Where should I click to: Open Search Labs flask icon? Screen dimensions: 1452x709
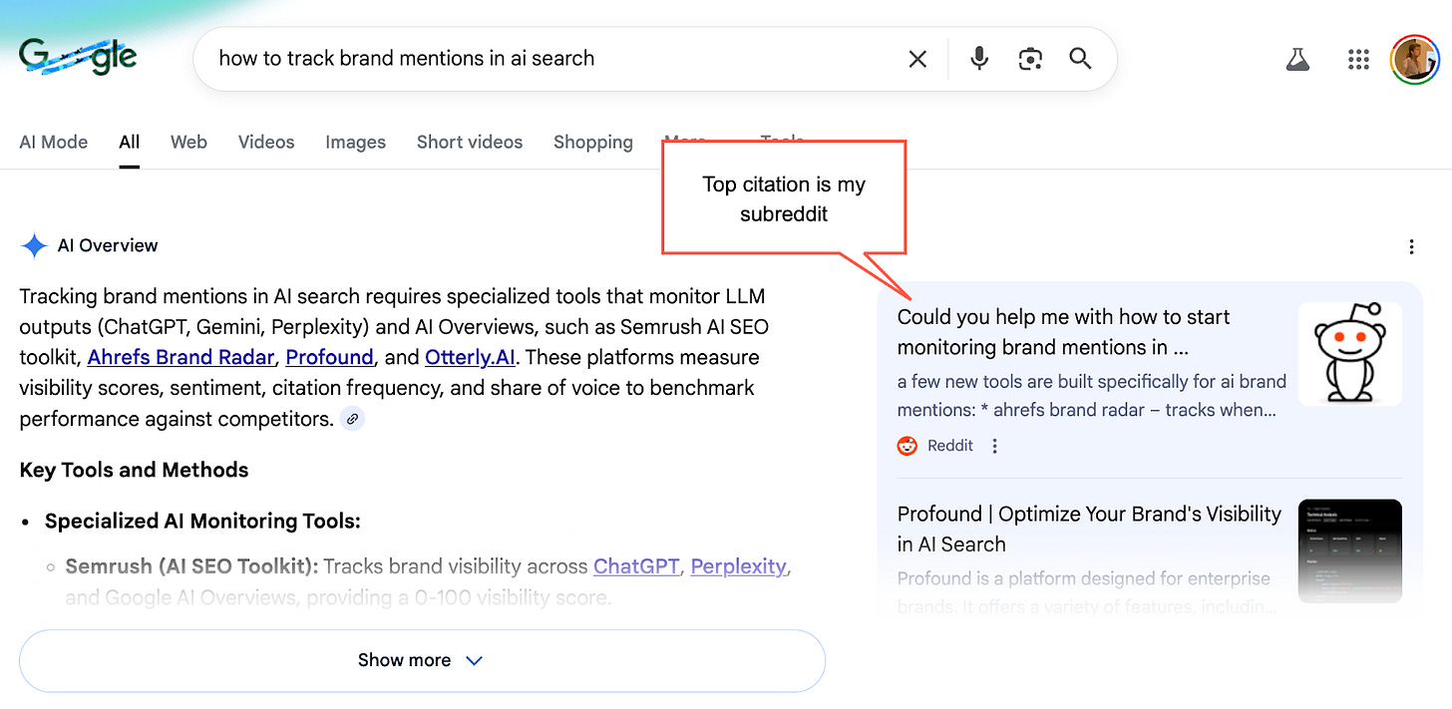pyautogui.click(x=1297, y=60)
